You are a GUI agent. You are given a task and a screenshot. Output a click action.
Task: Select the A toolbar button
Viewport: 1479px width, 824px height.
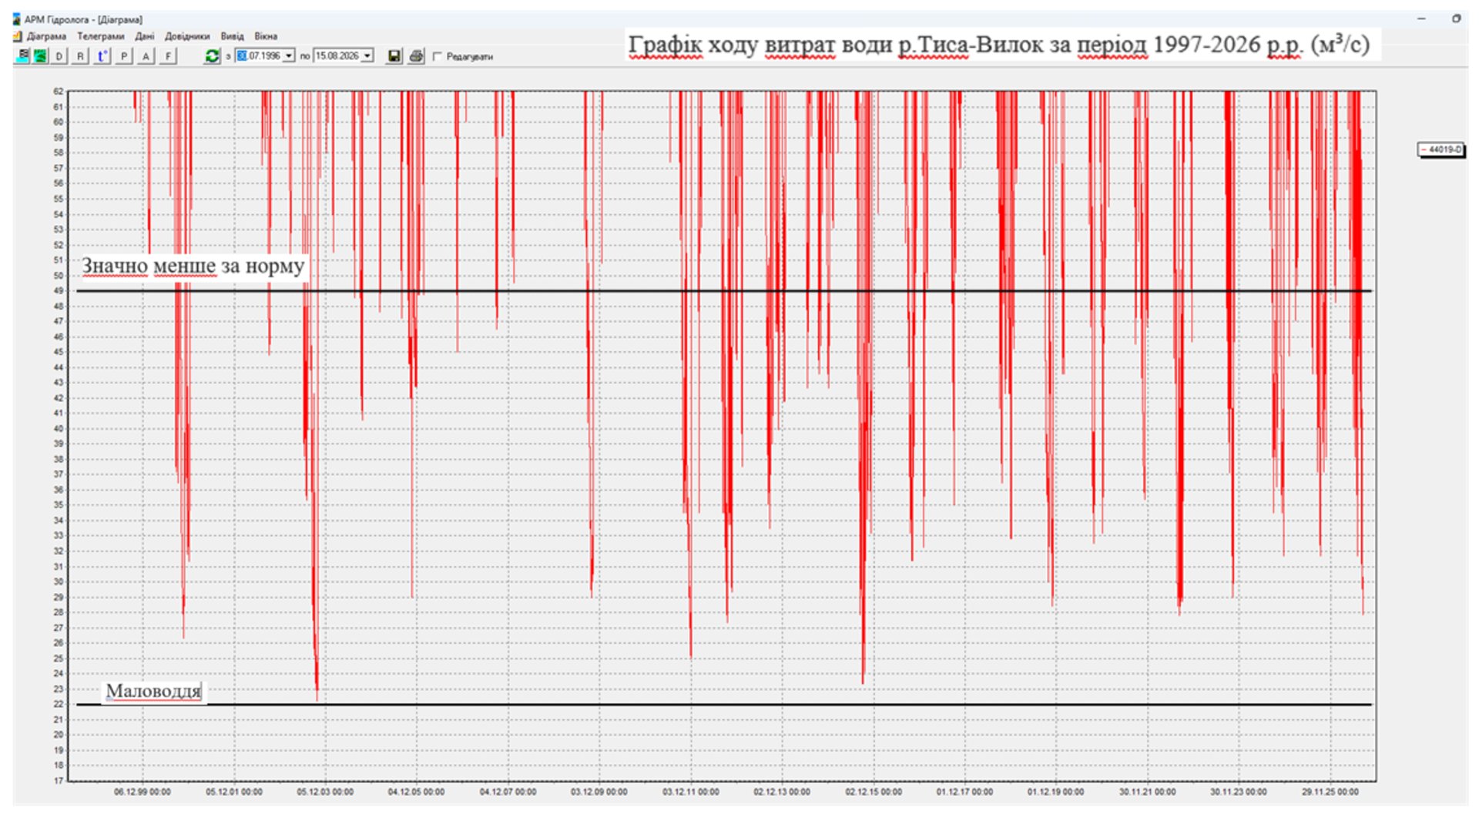coord(146,55)
